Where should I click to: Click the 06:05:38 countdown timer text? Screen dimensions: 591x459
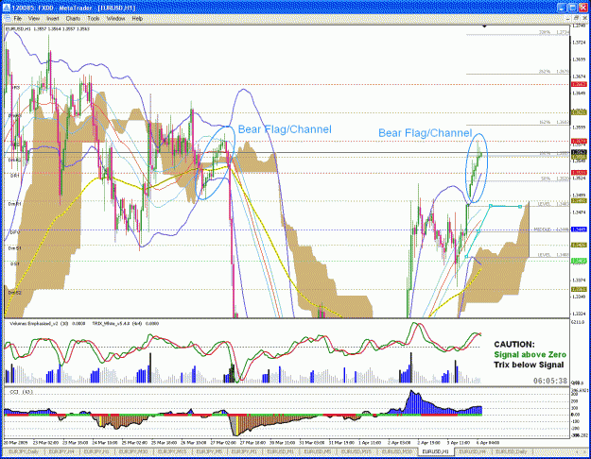point(550,381)
